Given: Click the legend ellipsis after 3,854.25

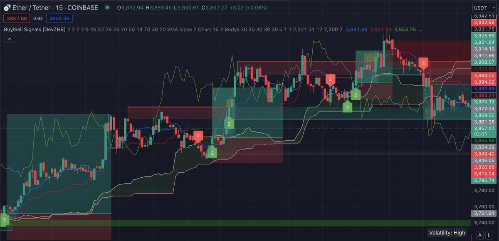Looking at the screenshot, I should [x=421, y=30].
